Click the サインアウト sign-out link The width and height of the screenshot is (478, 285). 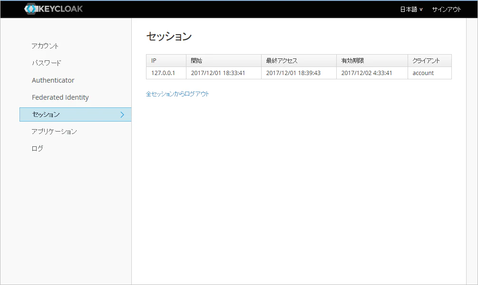[x=446, y=9]
